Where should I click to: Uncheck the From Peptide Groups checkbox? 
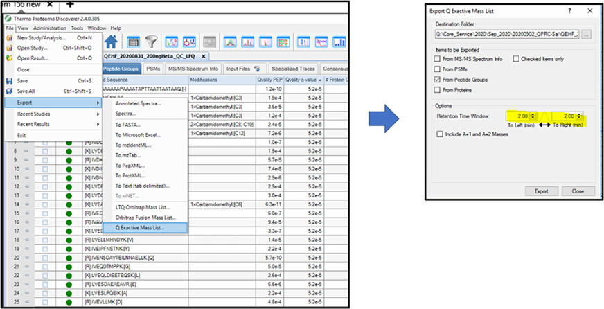tap(437, 80)
